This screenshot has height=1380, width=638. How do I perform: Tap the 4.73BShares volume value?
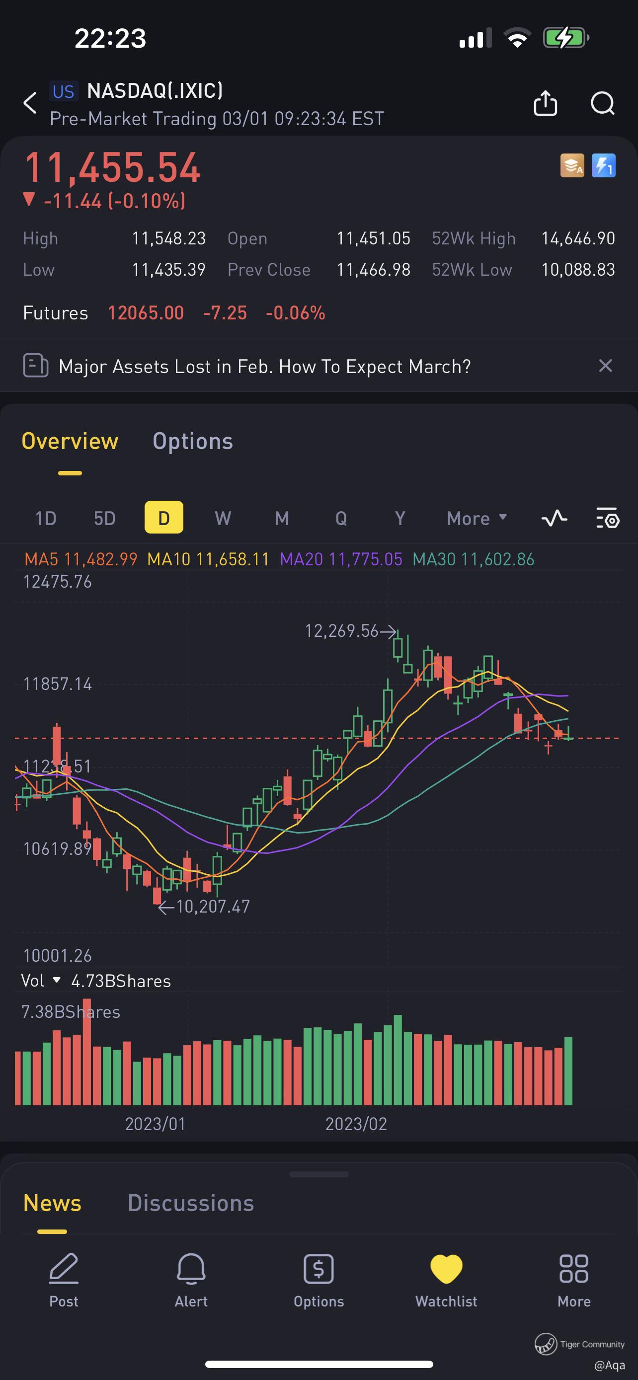coord(121,981)
